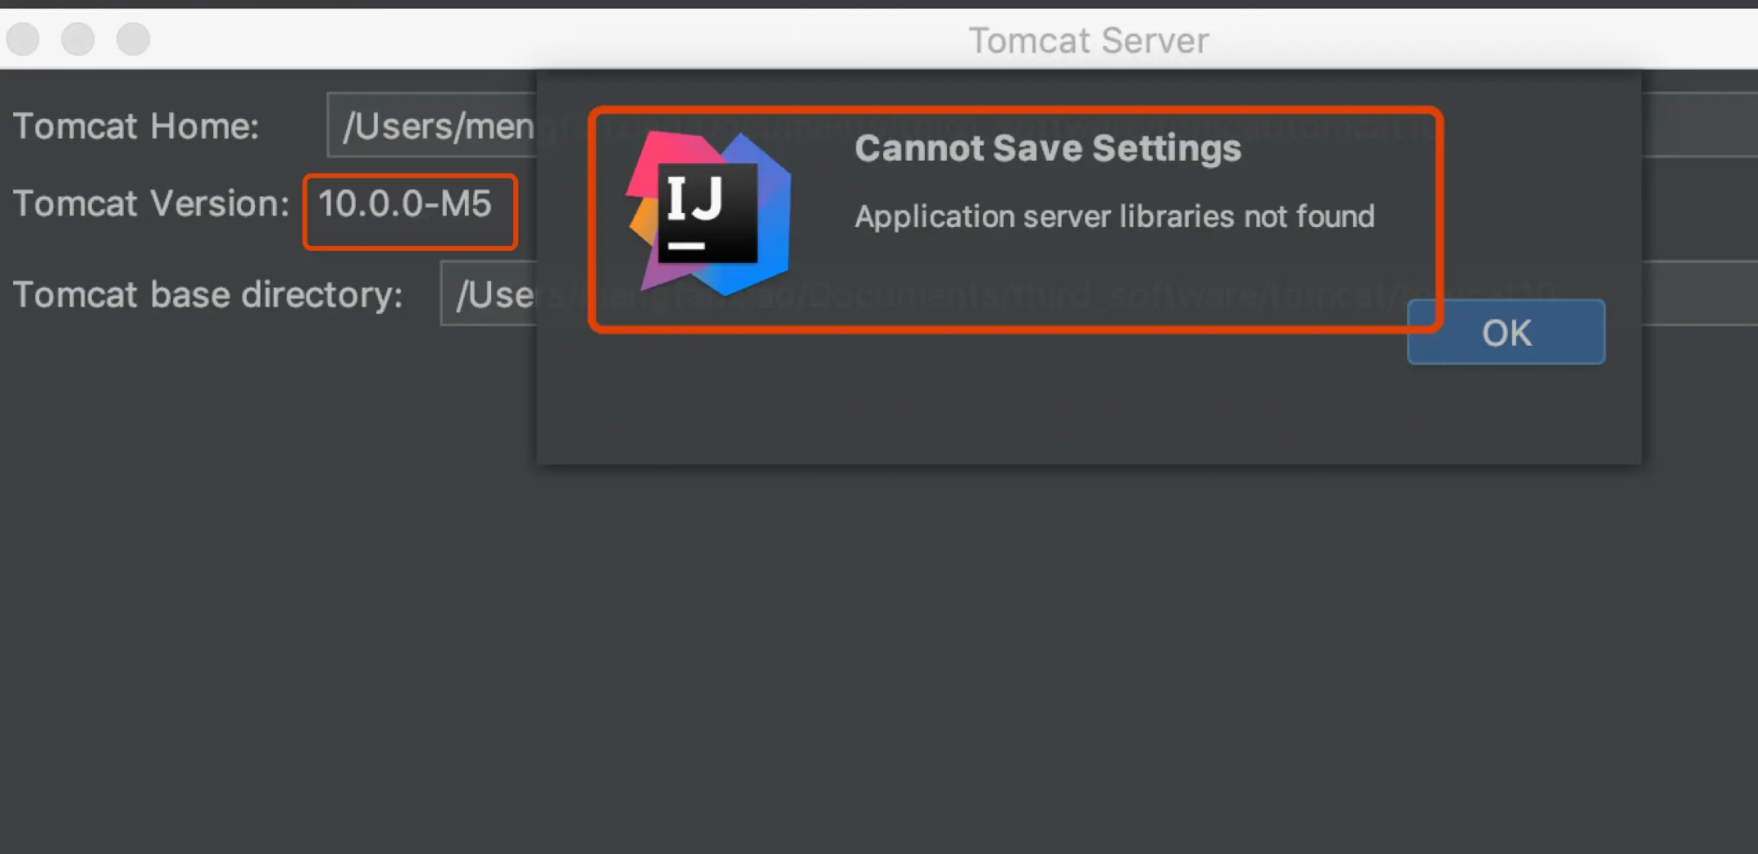
Task: Click the /Use text in base directory field
Action: pos(495,295)
